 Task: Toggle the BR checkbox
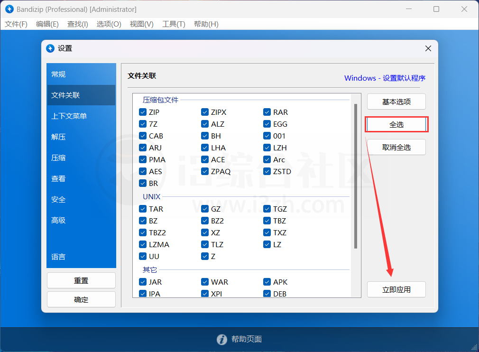pyautogui.click(x=143, y=183)
